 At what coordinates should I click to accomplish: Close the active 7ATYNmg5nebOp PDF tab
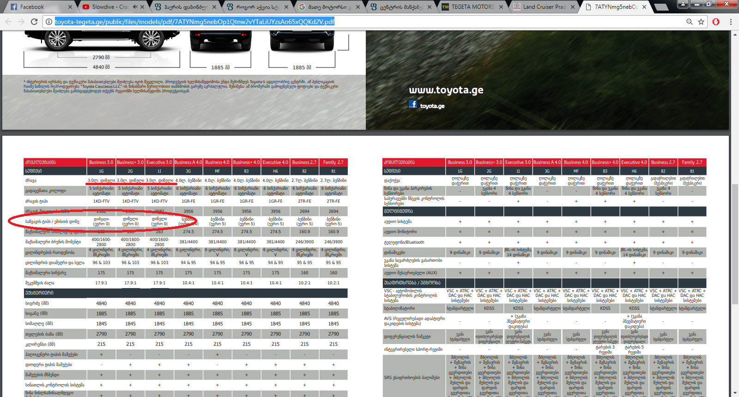point(644,7)
